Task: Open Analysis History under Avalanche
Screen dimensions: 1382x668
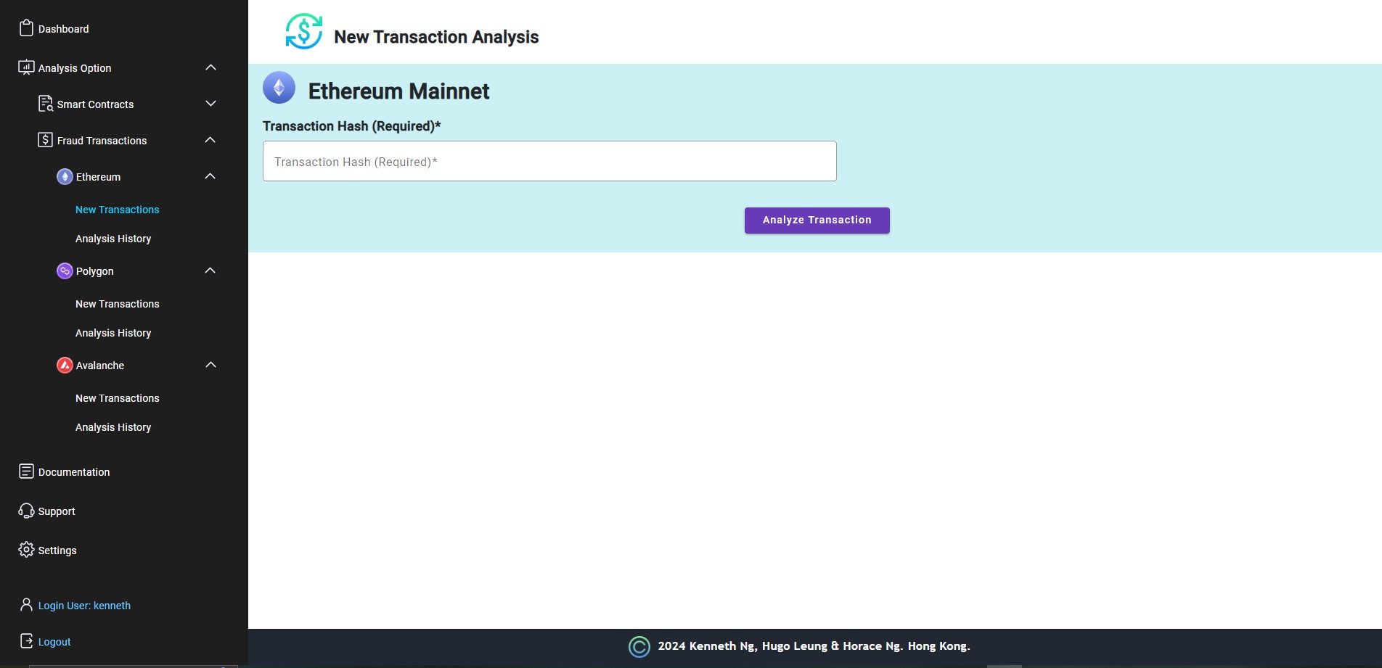Action: click(x=113, y=427)
